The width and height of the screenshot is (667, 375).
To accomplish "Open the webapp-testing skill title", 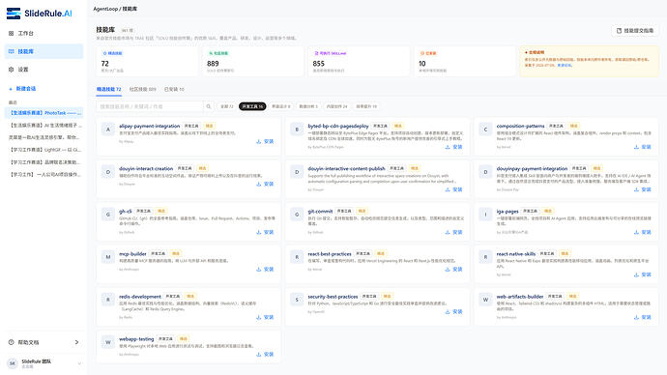I will pyautogui.click(x=136, y=339).
